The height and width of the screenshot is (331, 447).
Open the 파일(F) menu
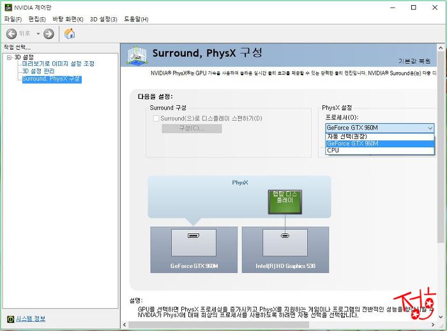(13, 19)
